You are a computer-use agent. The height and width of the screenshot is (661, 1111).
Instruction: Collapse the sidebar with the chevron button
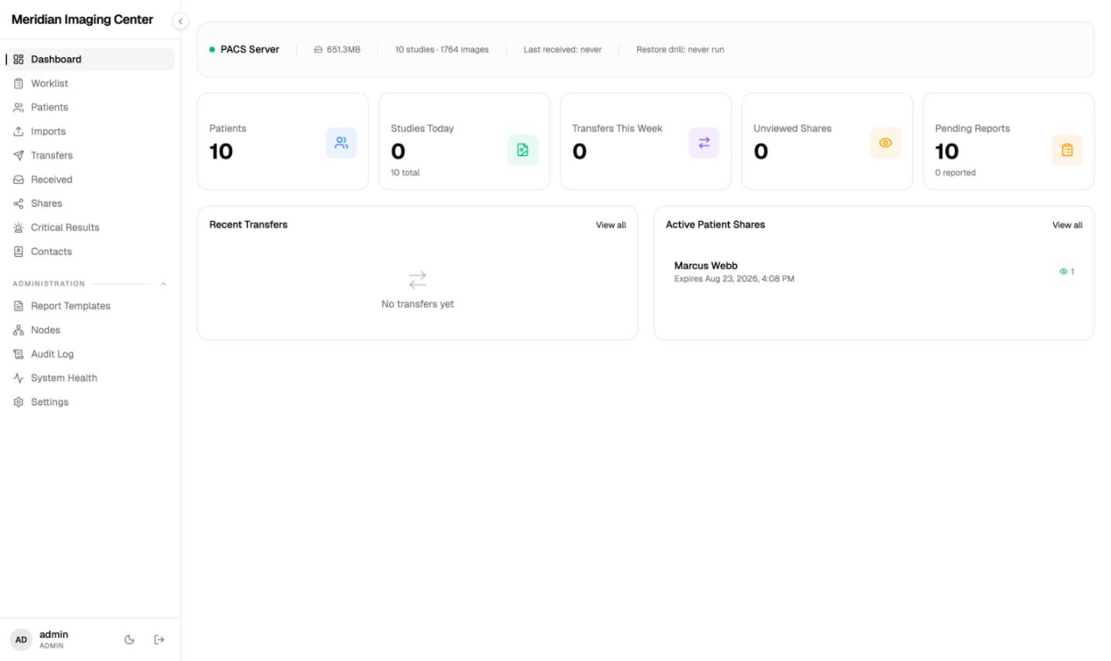[180, 21]
